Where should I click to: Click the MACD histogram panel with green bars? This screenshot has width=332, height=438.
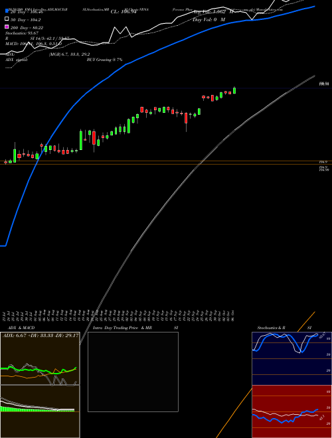[40, 411]
